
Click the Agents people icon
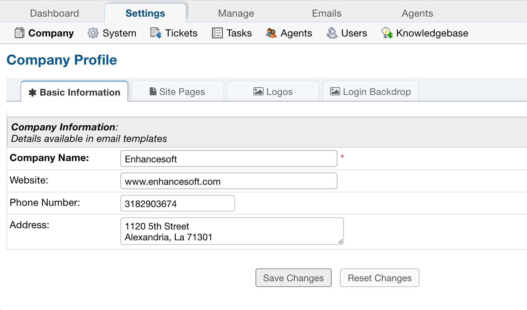click(271, 33)
